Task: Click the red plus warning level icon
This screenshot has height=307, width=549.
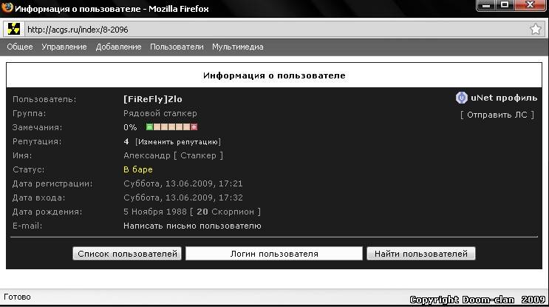Action: point(194,127)
